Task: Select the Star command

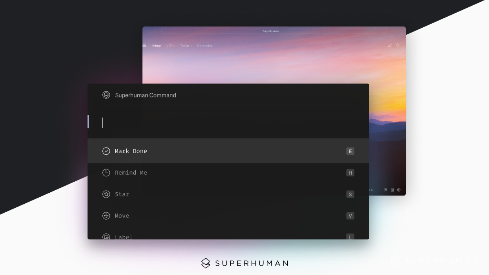Action: tap(228, 194)
